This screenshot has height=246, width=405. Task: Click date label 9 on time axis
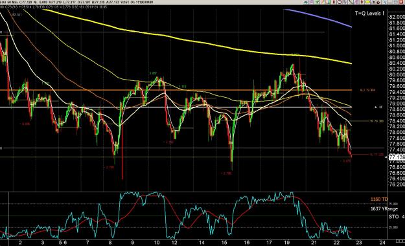pos(132,242)
